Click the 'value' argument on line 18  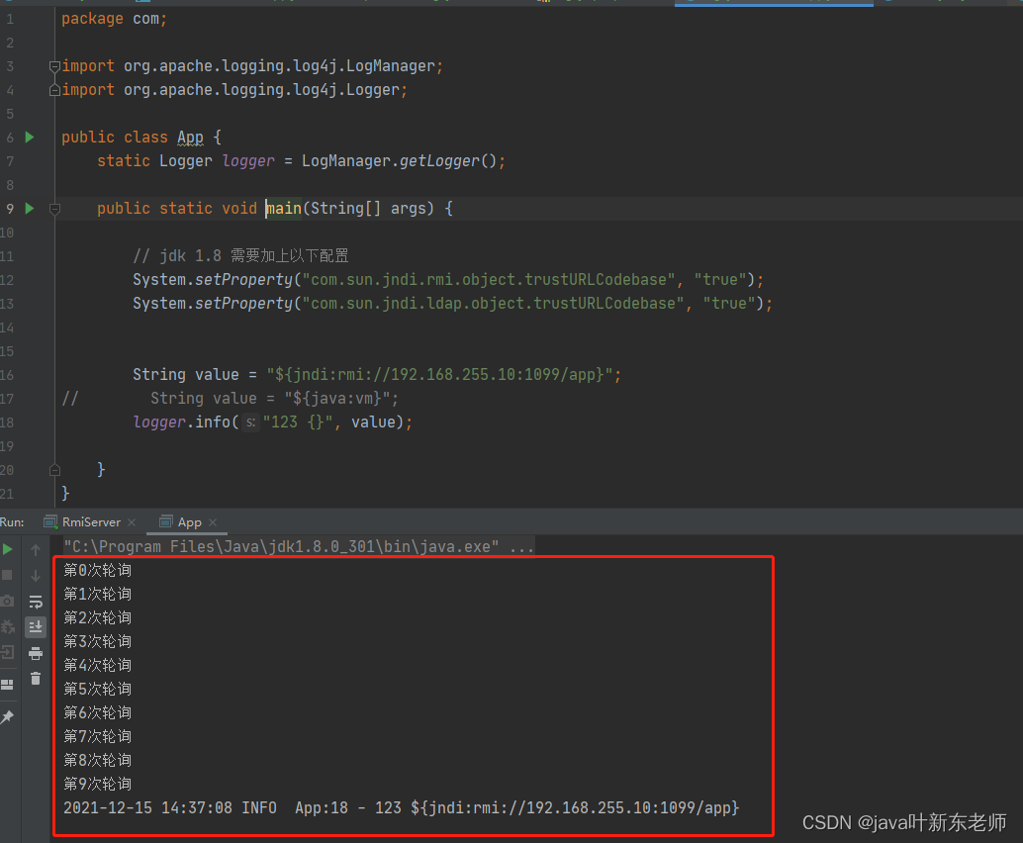(373, 422)
